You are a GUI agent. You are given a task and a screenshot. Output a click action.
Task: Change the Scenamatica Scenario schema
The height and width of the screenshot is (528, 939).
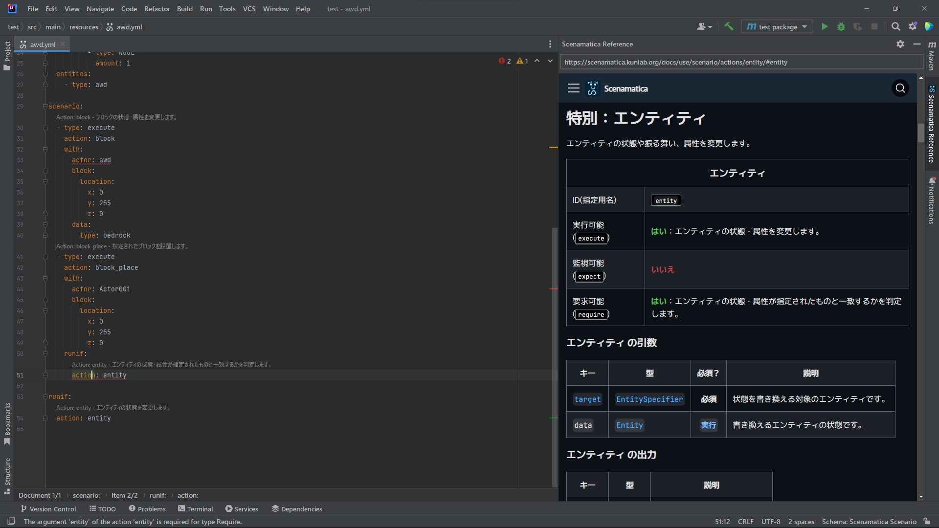click(869, 522)
